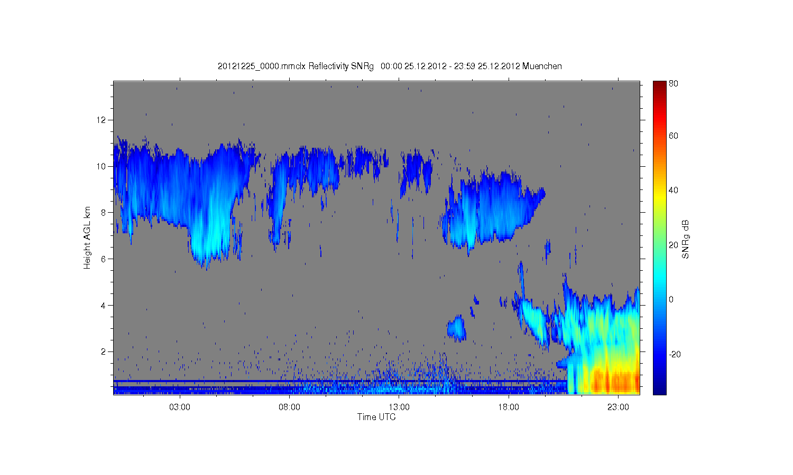Click the height tick label 6

[x=104, y=259]
